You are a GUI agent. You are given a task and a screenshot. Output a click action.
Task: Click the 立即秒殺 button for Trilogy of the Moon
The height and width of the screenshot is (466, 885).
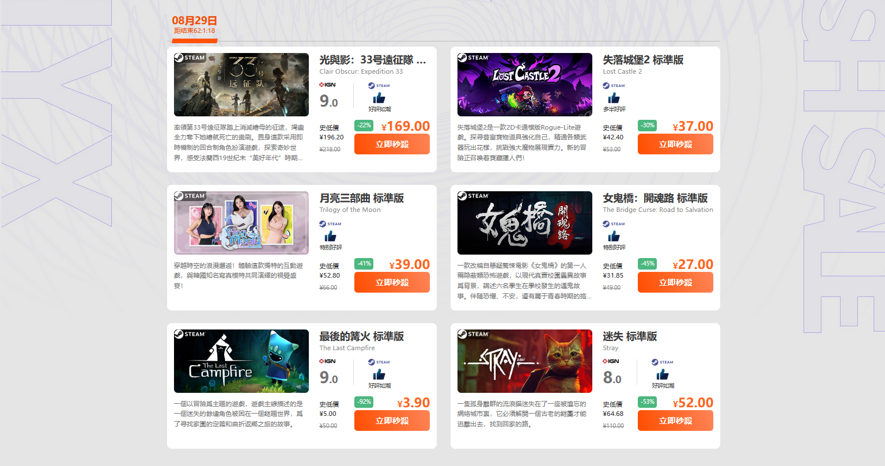click(392, 282)
